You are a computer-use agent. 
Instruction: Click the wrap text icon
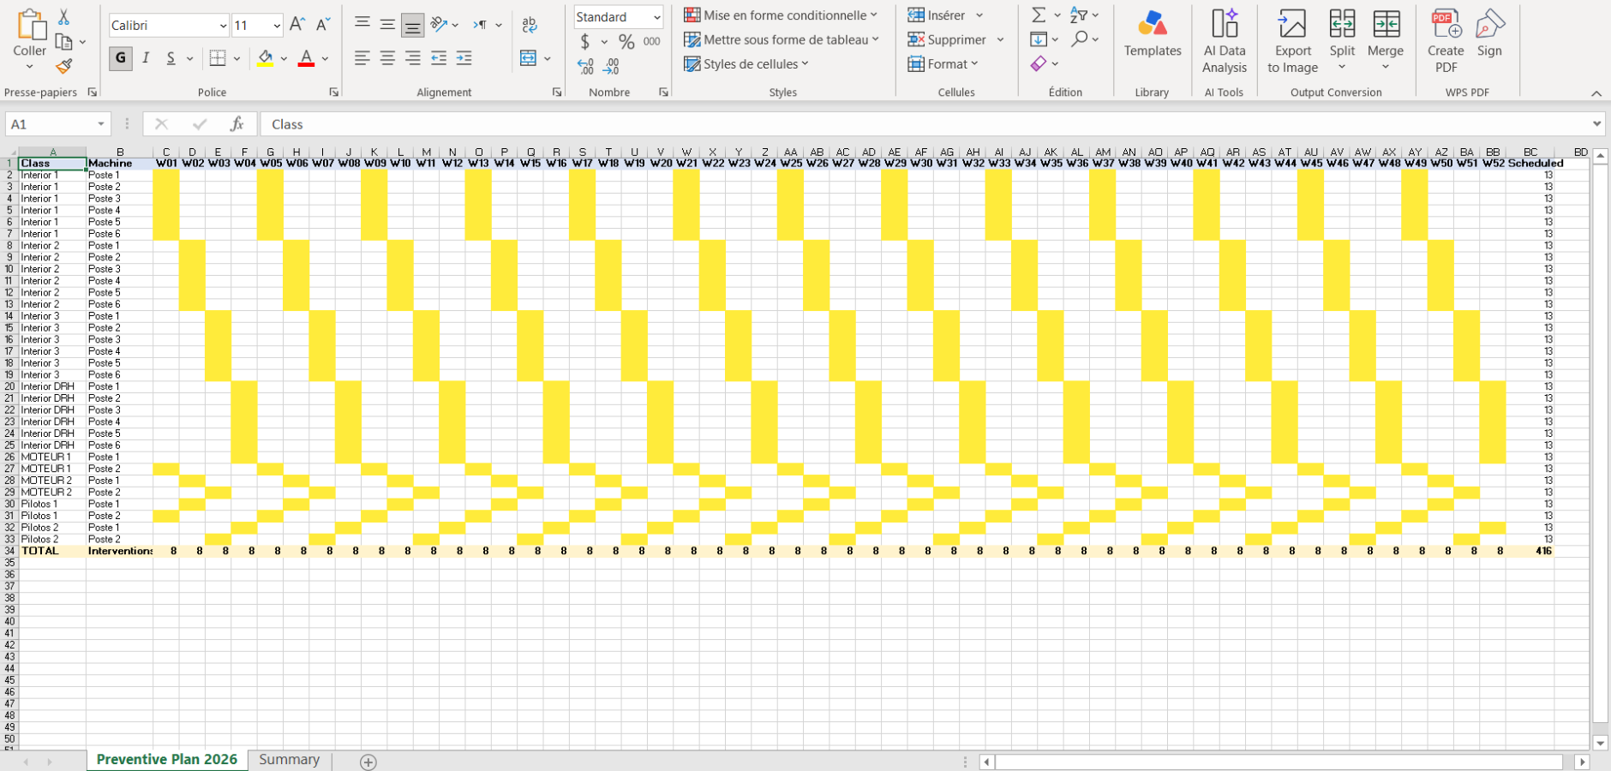[x=530, y=25]
